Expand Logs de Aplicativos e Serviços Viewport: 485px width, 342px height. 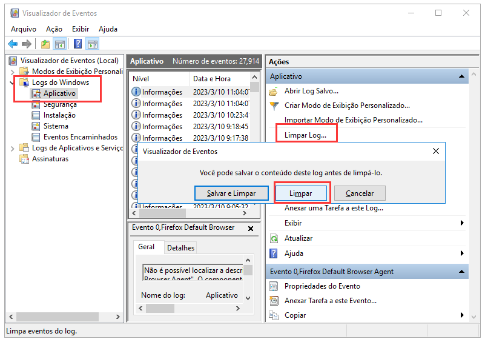(13, 148)
